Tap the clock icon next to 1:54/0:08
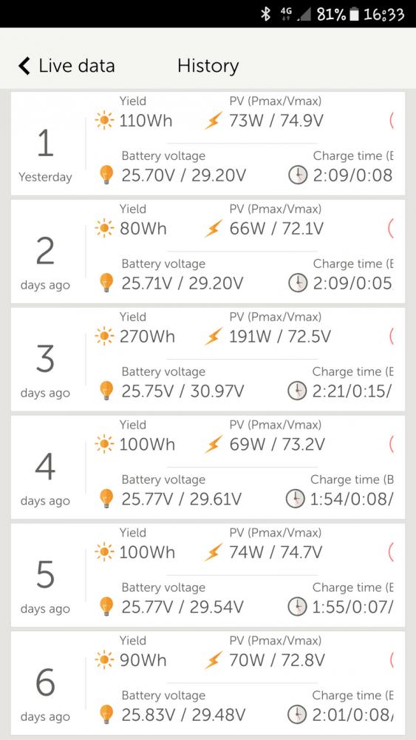Viewport: 416px width, 740px height. 296,499
